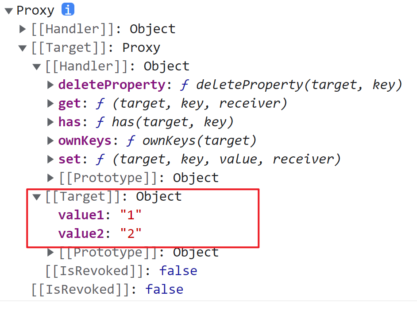Collapse the [[Target]]: Proxy node
The height and width of the screenshot is (319, 417).
tap(23, 48)
